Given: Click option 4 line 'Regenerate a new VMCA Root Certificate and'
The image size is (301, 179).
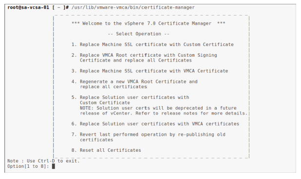Looking at the screenshot, I should click(134, 81).
